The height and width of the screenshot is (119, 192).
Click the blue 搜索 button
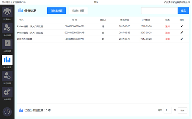click(x=183, y=11)
